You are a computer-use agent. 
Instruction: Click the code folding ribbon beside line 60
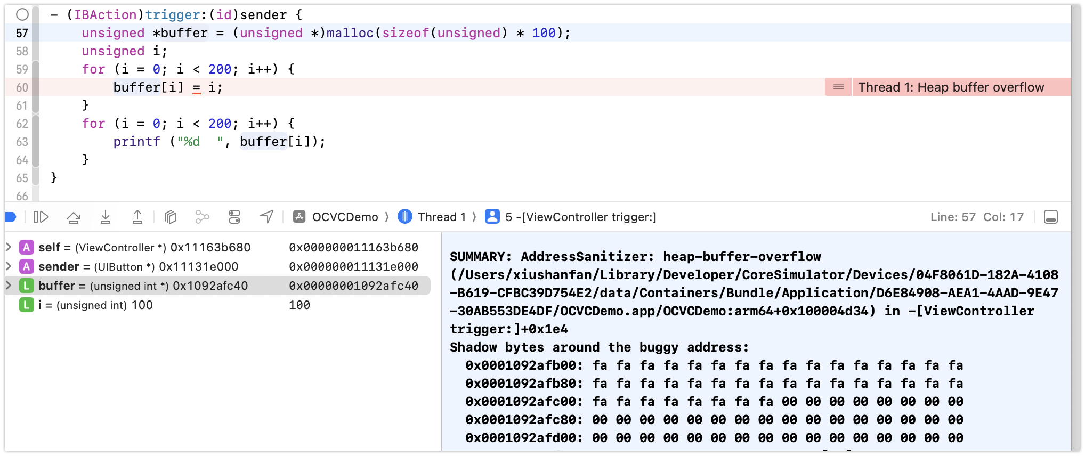[36, 87]
